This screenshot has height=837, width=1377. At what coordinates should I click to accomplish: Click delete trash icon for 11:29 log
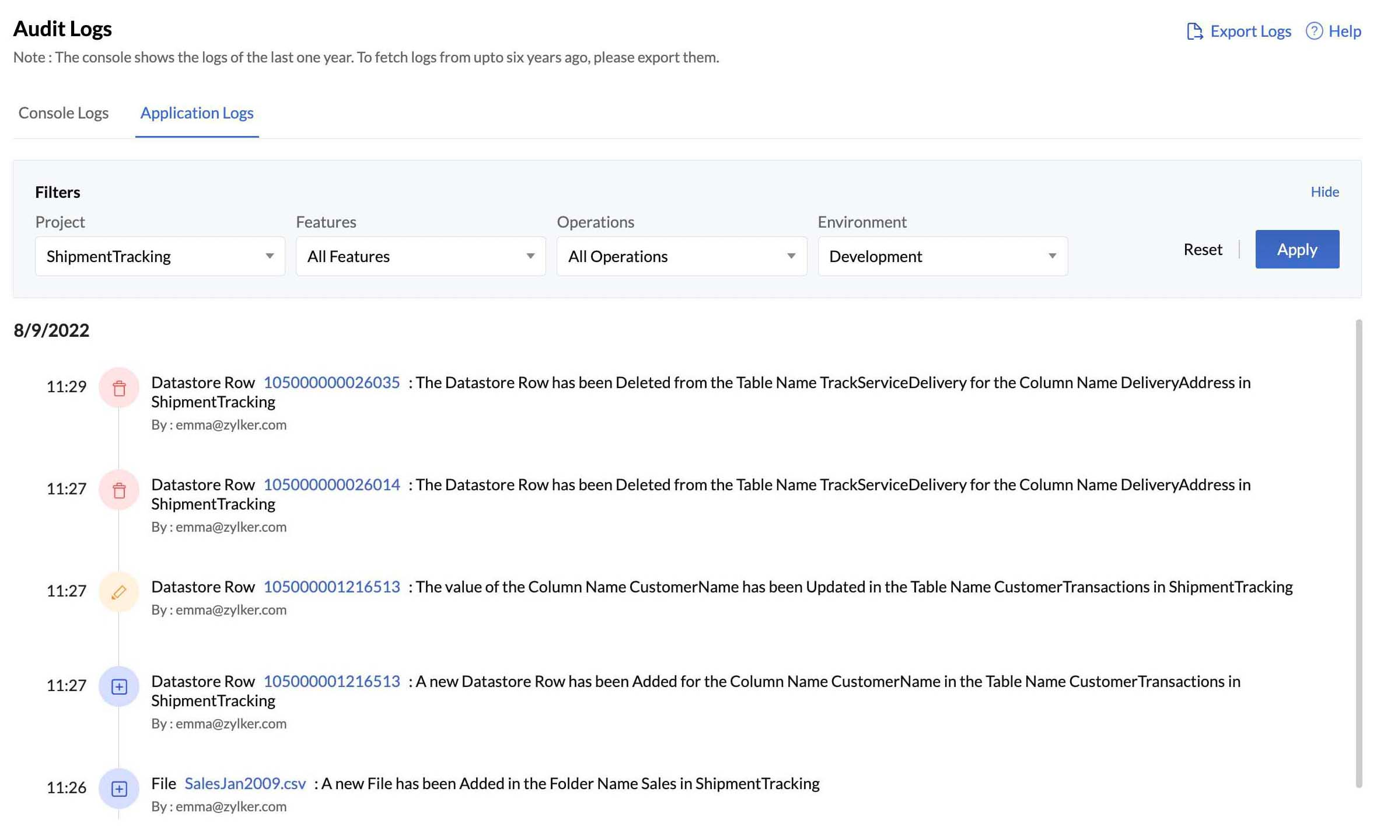coord(119,388)
